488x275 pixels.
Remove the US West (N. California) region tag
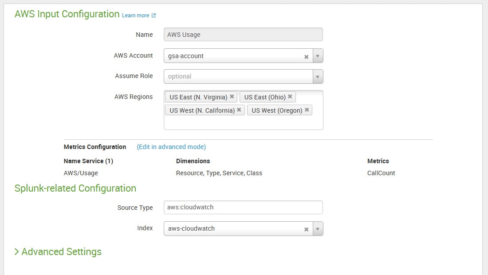tap(239, 110)
